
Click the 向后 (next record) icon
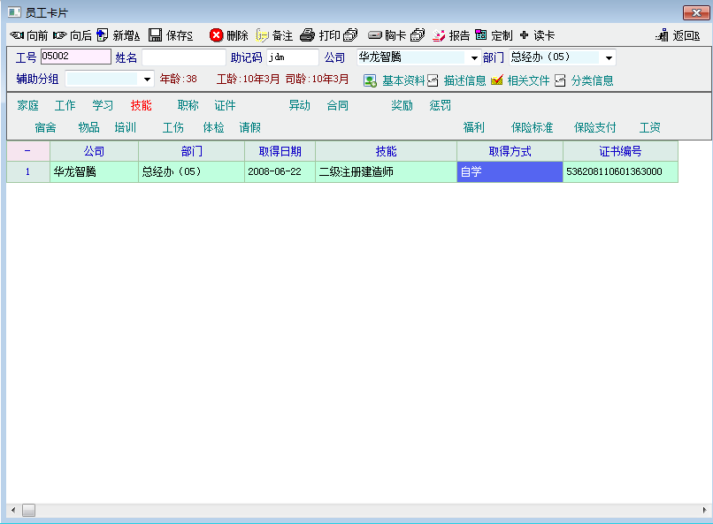click(x=60, y=35)
